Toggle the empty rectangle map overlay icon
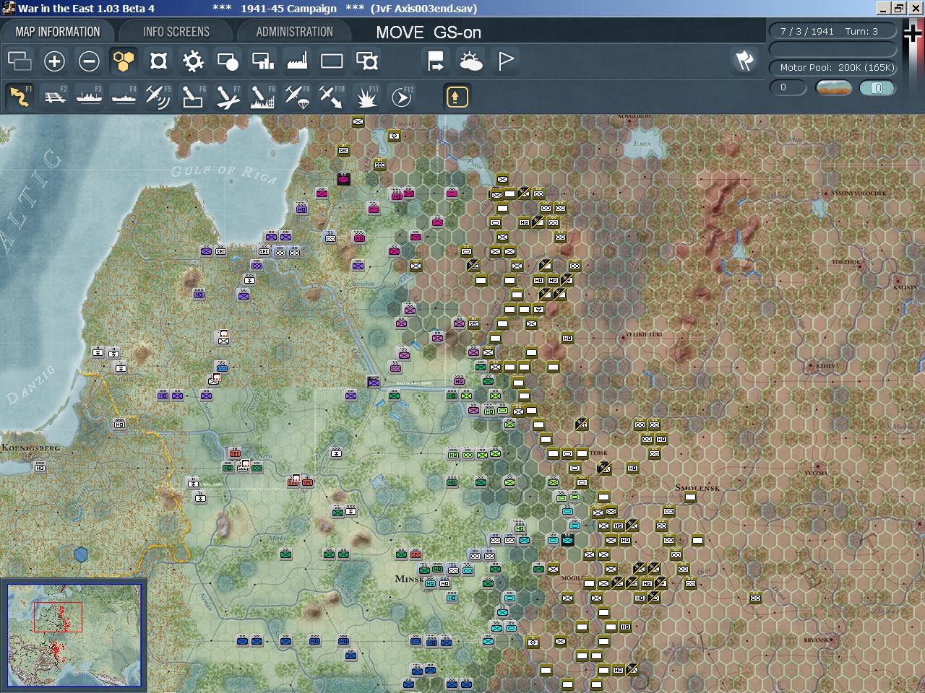The image size is (925, 693). tap(332, 61)
